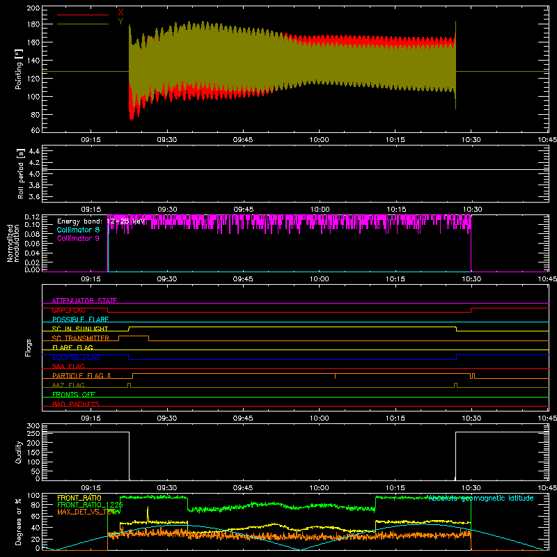Click the 4.0 tick on Roll period axis
Screen dimensions: 557x557
pos(34,174)
